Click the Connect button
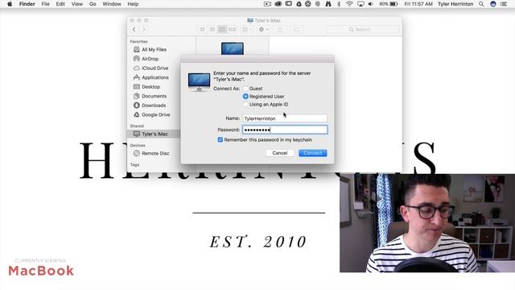The height and width of the screenshot is (290, 515). tap(313, 153)
